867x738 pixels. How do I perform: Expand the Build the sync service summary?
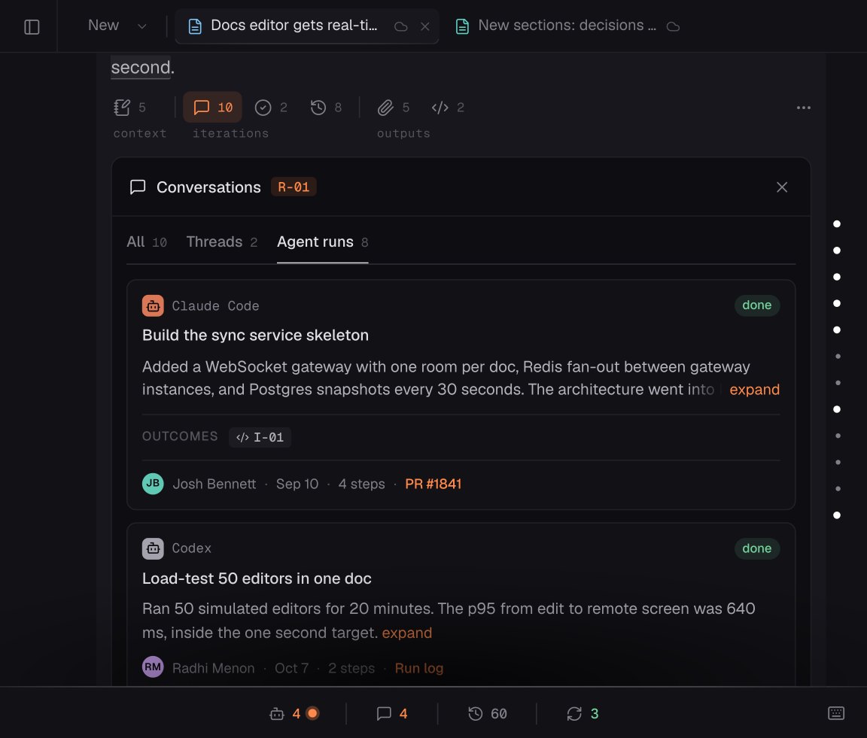click(x=754, y=390)
